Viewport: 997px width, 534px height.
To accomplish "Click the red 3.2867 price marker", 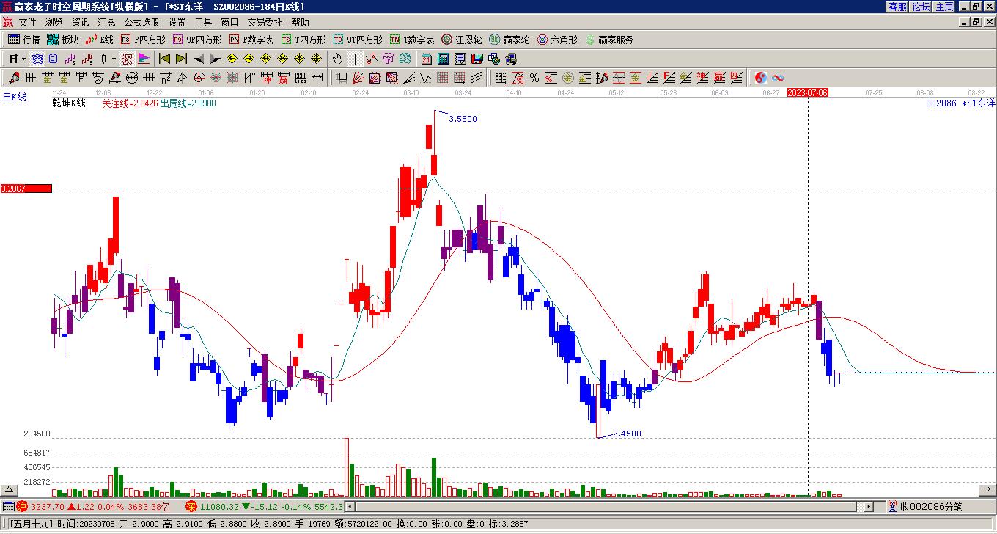I will tap(26, 189).
